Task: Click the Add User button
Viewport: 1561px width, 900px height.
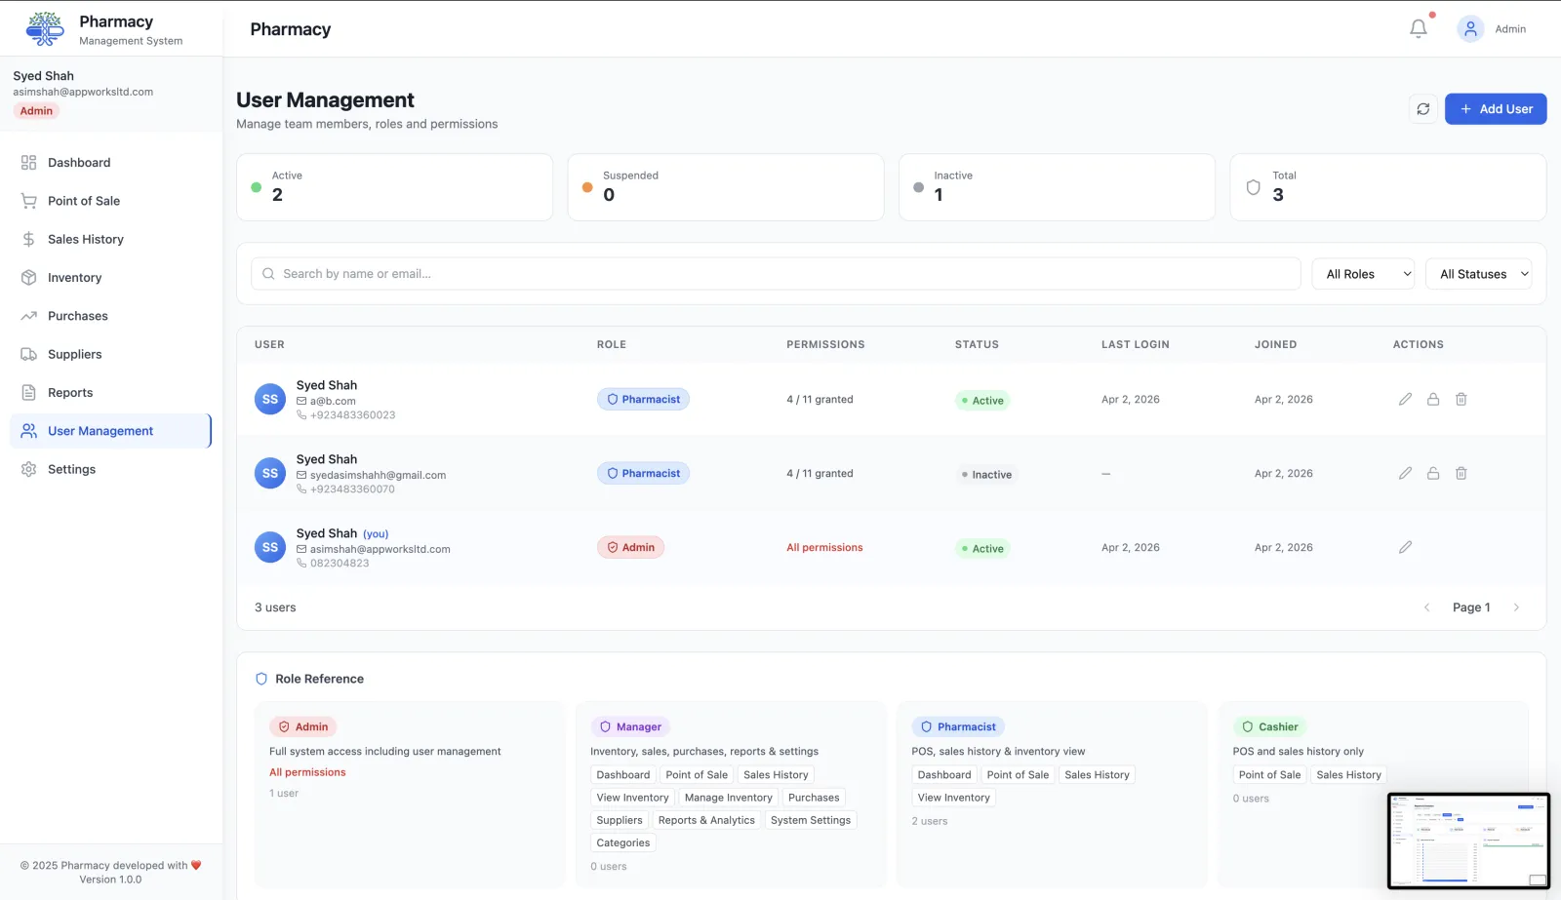Action: [1496, 109]
